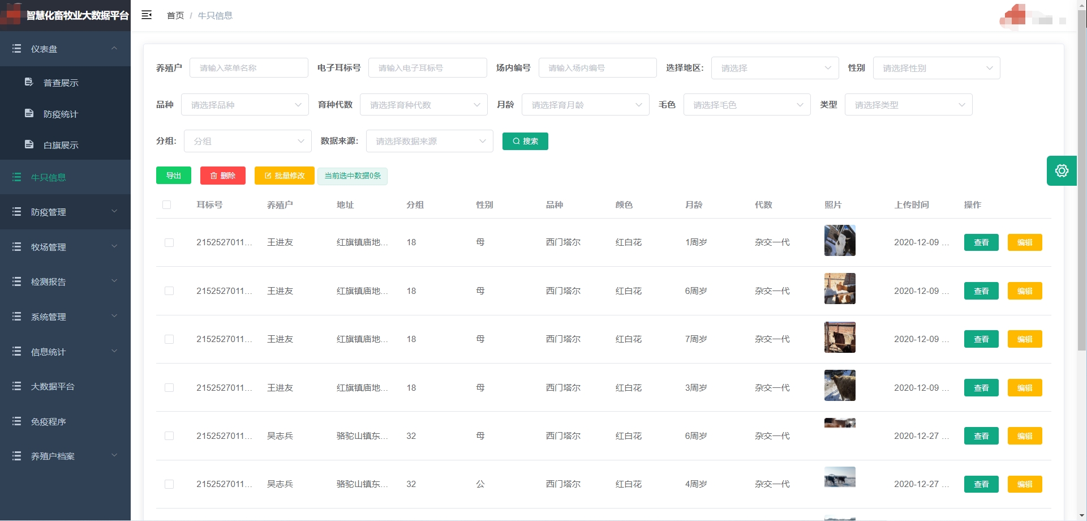Screen dimensions: 1087x521
Task: Click 首页 breadcrumb link
Action: [x=175, y=15]
